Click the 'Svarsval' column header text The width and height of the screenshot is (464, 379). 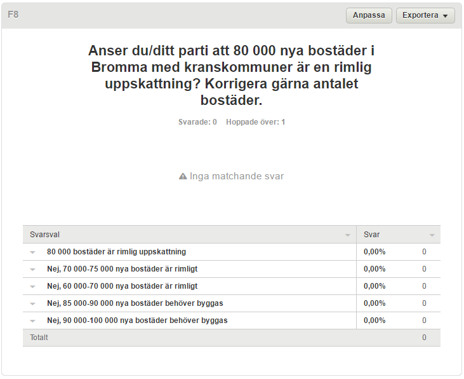pyautogui.click(x=44, y=235)
